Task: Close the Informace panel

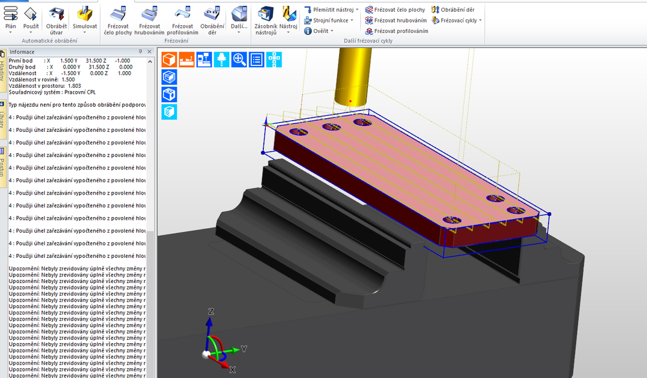Action: [151, 52]
